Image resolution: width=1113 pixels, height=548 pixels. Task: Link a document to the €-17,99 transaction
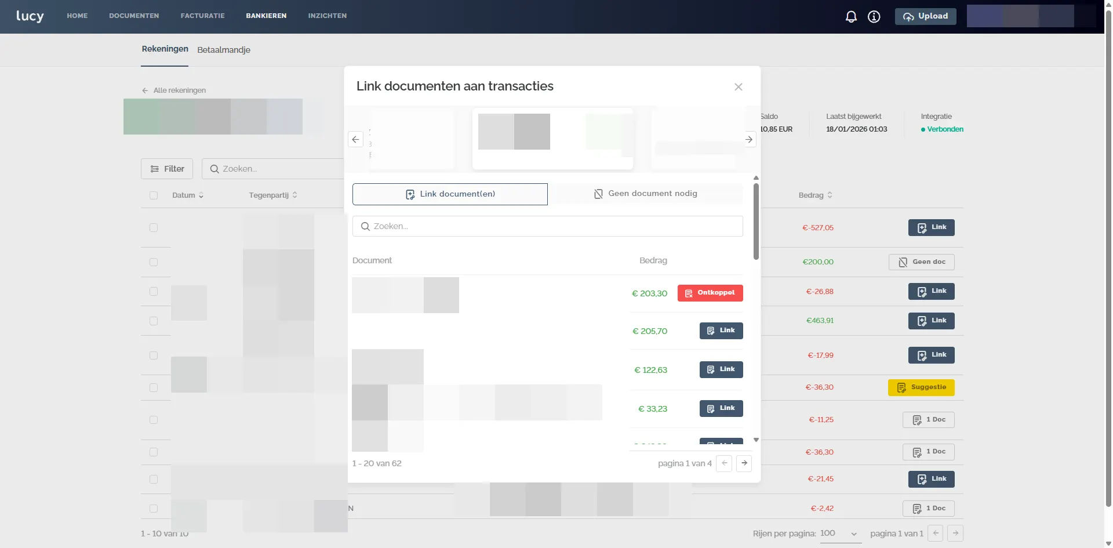pos(931,355)
